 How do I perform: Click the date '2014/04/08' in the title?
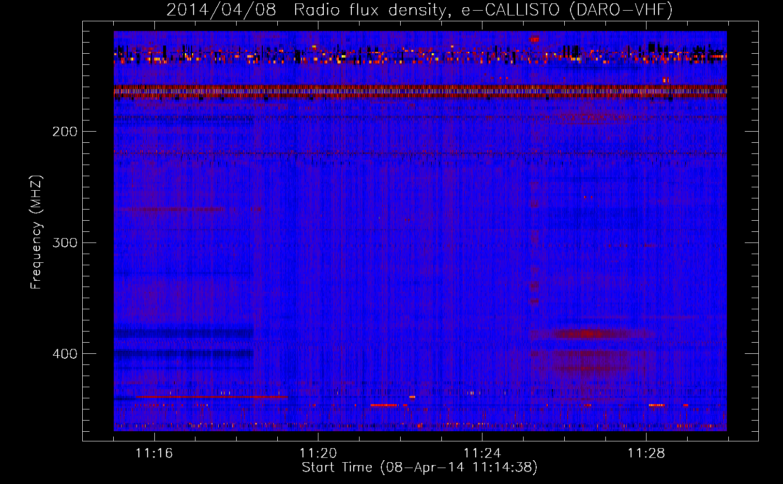[221, 10]
